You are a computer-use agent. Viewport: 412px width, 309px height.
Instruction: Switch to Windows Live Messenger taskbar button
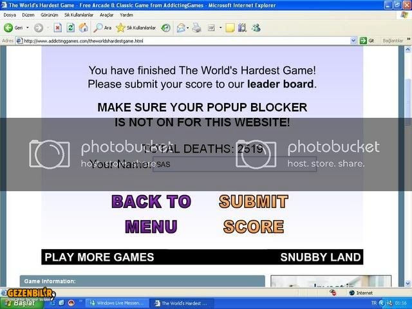coord(117,303)
